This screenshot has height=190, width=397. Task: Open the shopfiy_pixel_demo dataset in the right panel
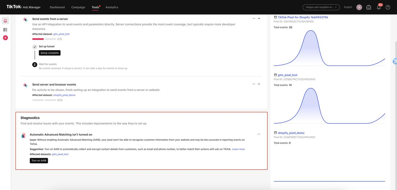(291, 133)
